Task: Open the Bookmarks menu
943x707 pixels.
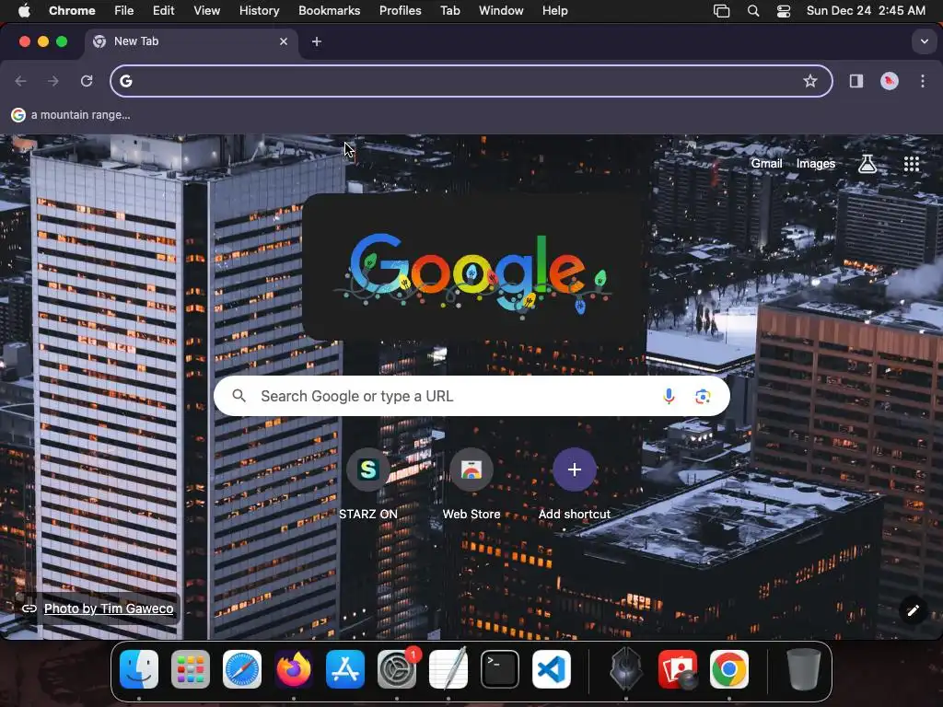Action: [x=329, y=11]
